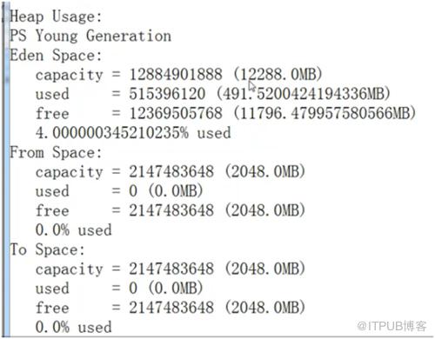Click the blue left margin bar
435x339 pixels.
click(7, 169)
